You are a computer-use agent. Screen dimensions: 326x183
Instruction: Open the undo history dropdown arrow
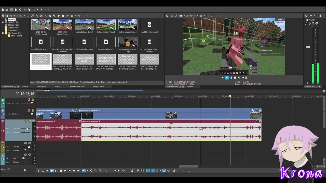pyautogui.click(x=42, y=10)
